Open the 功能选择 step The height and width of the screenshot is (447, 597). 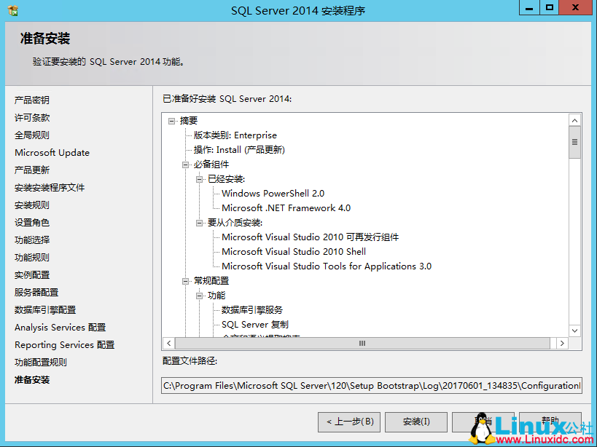pyautogui.click(x=31, y=240)
